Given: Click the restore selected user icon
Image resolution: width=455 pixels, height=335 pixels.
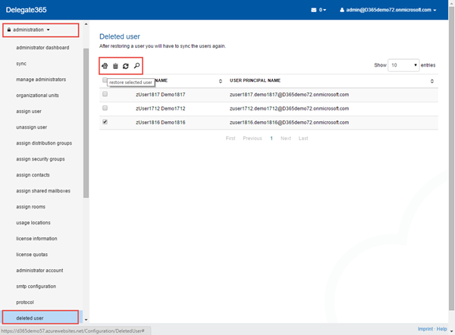Looking at the screenshot, I should [x=105, y=67].
